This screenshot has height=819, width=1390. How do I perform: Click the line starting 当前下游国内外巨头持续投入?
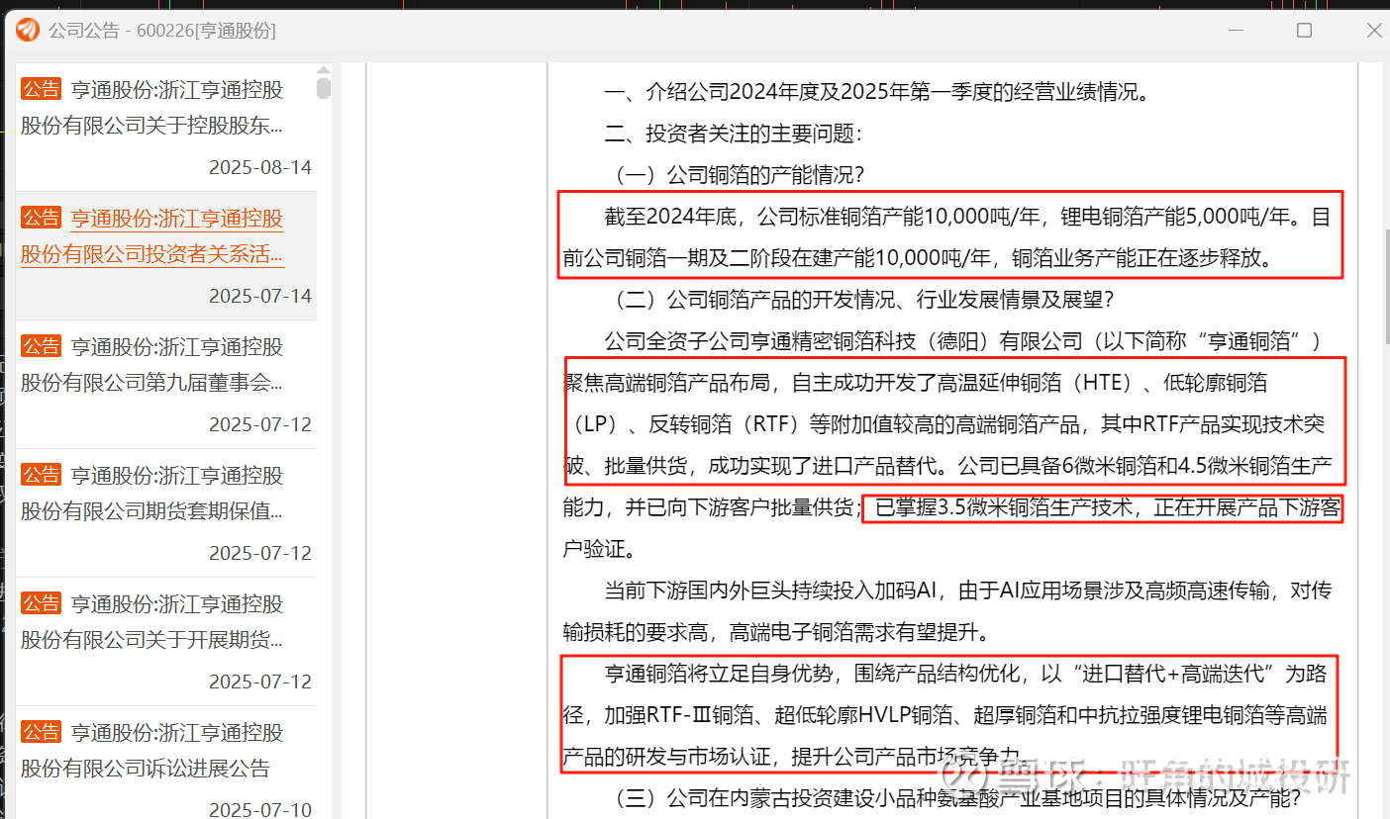967,591
